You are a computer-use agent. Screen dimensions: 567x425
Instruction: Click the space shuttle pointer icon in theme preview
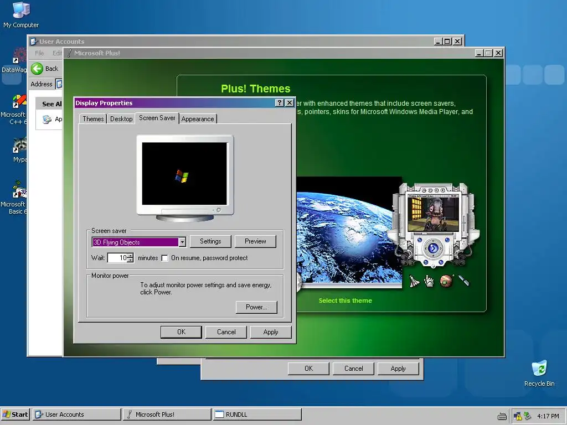[x=414, y=281]
